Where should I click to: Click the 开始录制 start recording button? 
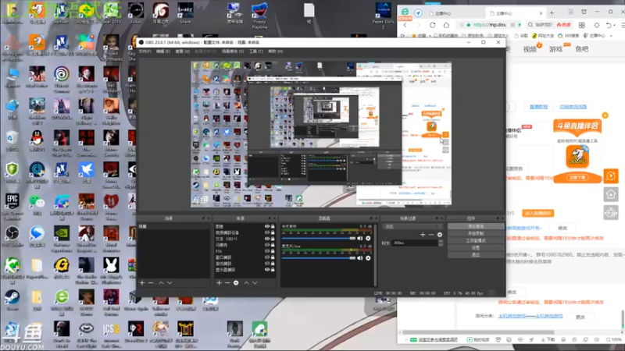(x=476, y=233)
